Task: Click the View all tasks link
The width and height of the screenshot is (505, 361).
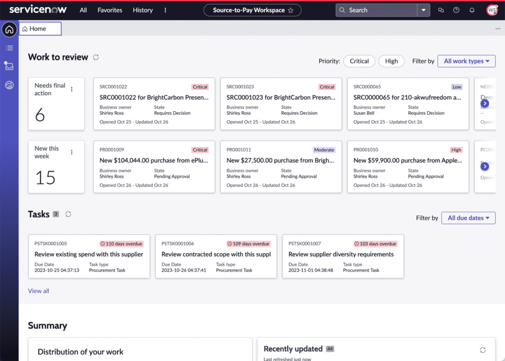Action: 38,291
